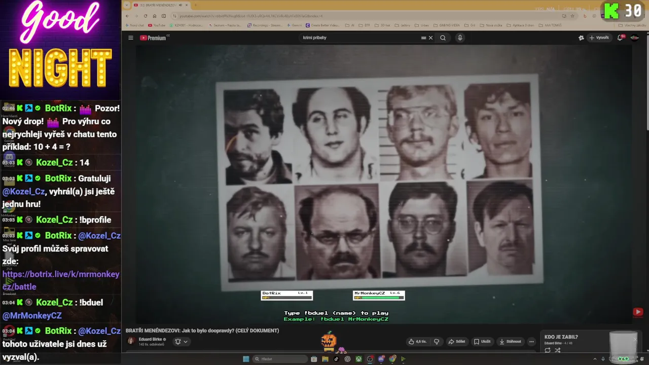Screen dimensions: 649x365
Task: Open the green play-arrow app on taskbar
Action: coord(403,359)
